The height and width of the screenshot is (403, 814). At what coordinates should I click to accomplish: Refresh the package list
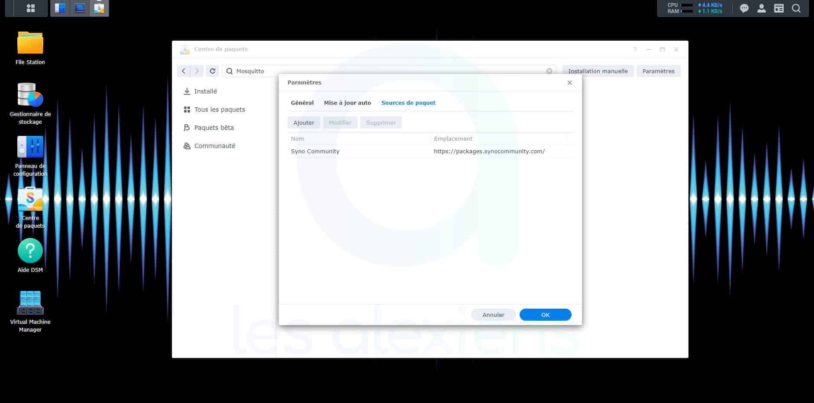213,71
